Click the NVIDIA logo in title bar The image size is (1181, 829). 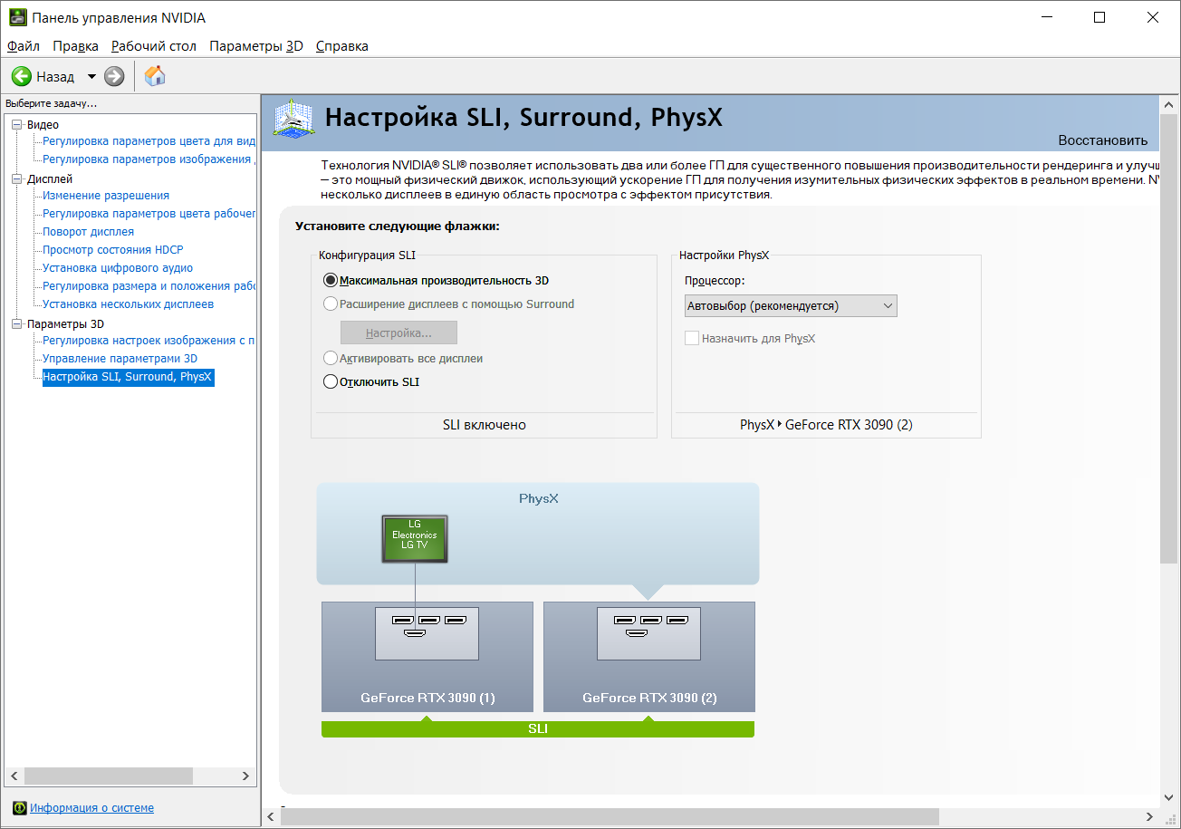click(17, 17)
